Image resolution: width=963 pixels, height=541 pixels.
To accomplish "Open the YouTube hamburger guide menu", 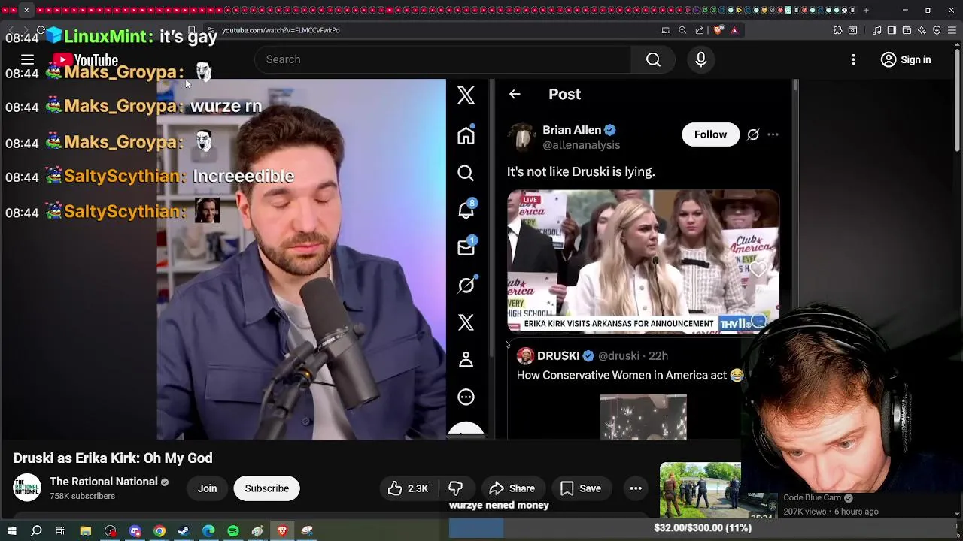I will (x=27, y=59).
